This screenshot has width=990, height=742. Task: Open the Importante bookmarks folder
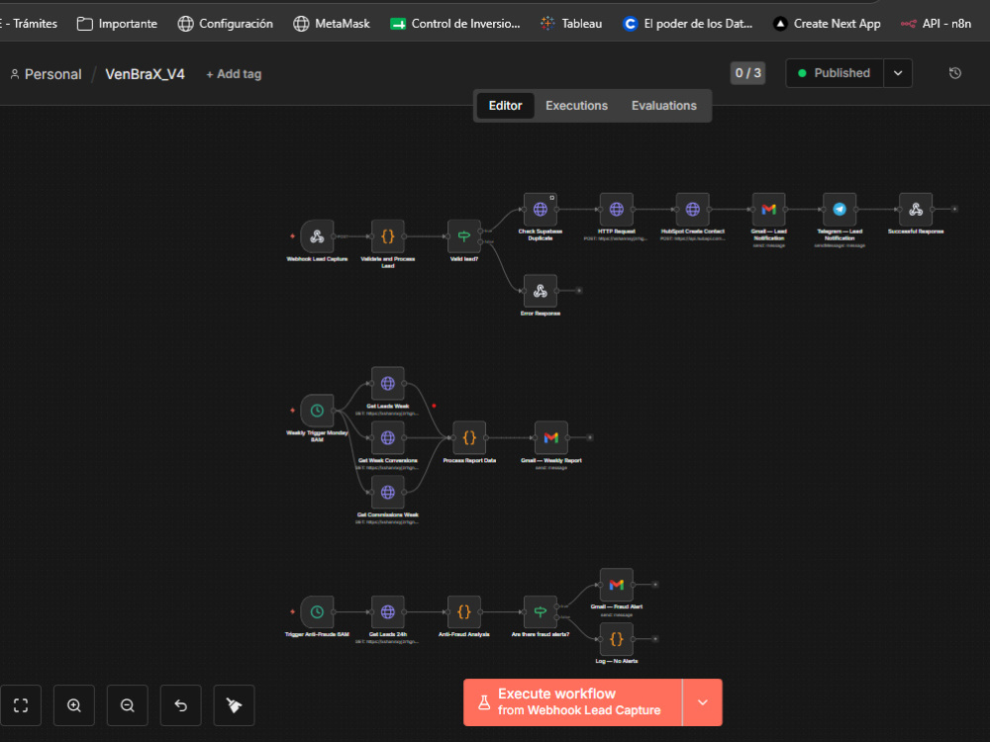coord(117,24)
